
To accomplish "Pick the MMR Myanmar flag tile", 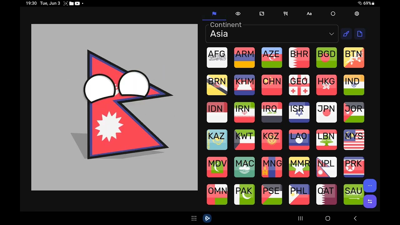I will (x=299, y=167).
